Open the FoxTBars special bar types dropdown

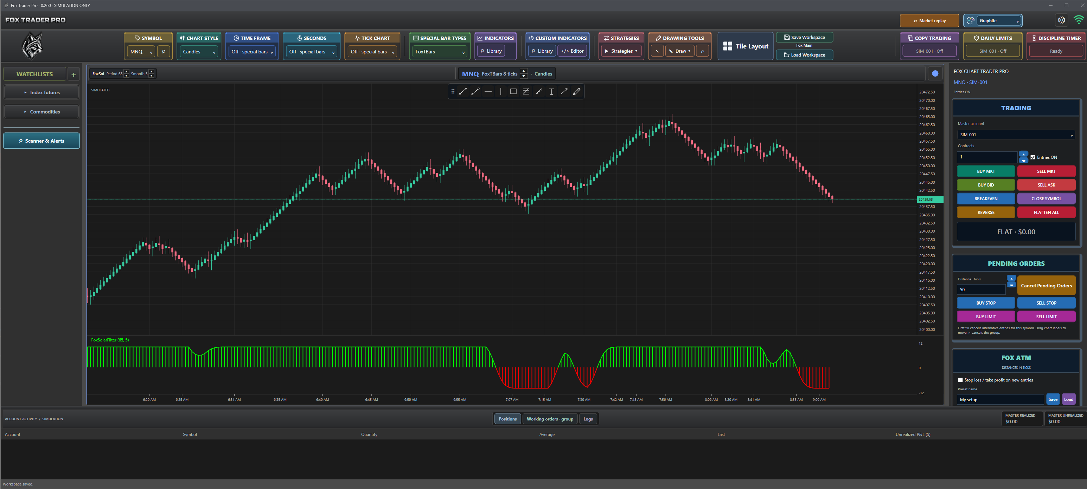pos(440,51)
